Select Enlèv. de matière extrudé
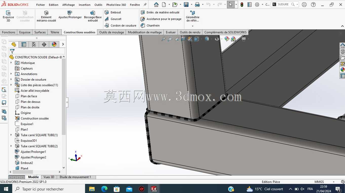The height and width of the screenshot is (193, 345). [160, 12]
